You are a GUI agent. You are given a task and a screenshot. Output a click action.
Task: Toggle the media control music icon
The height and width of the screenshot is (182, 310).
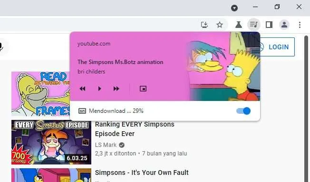(x=253, y=25)
